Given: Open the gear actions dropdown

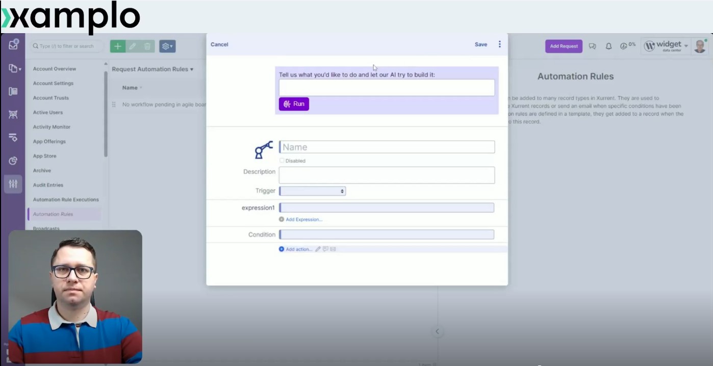Looking at the screenshot, I should [x=167, y=46].
